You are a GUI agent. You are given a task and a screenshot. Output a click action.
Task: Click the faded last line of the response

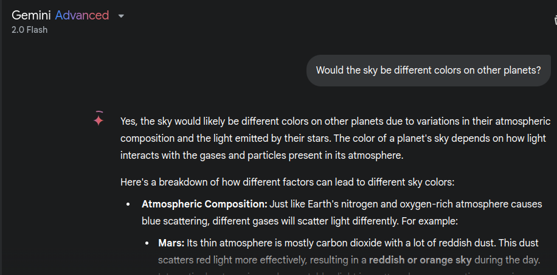(x=349, y=272)
